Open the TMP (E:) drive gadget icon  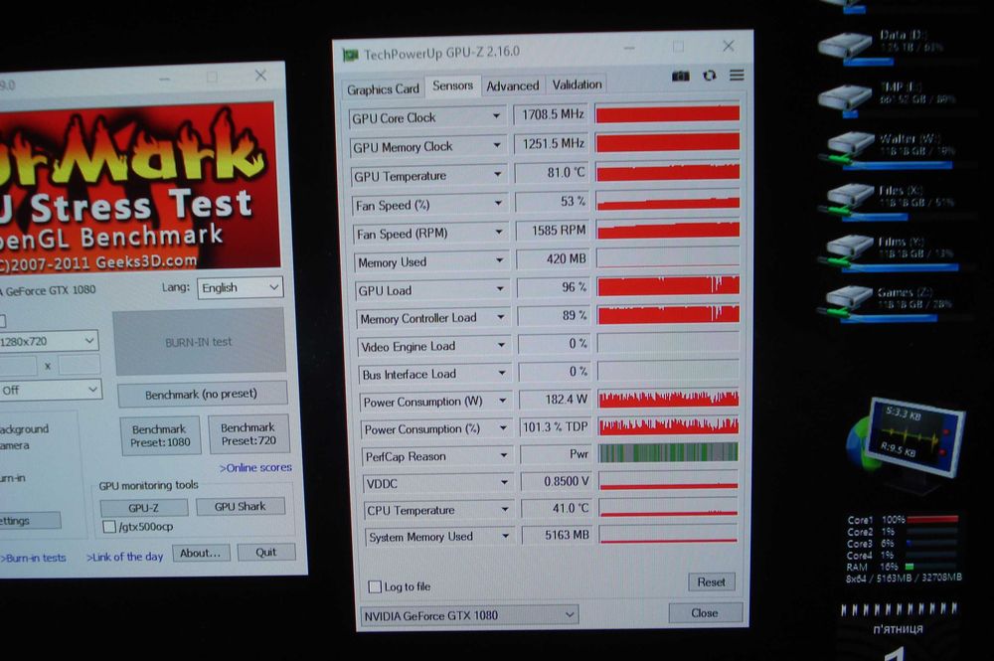[x=845, y=97]
